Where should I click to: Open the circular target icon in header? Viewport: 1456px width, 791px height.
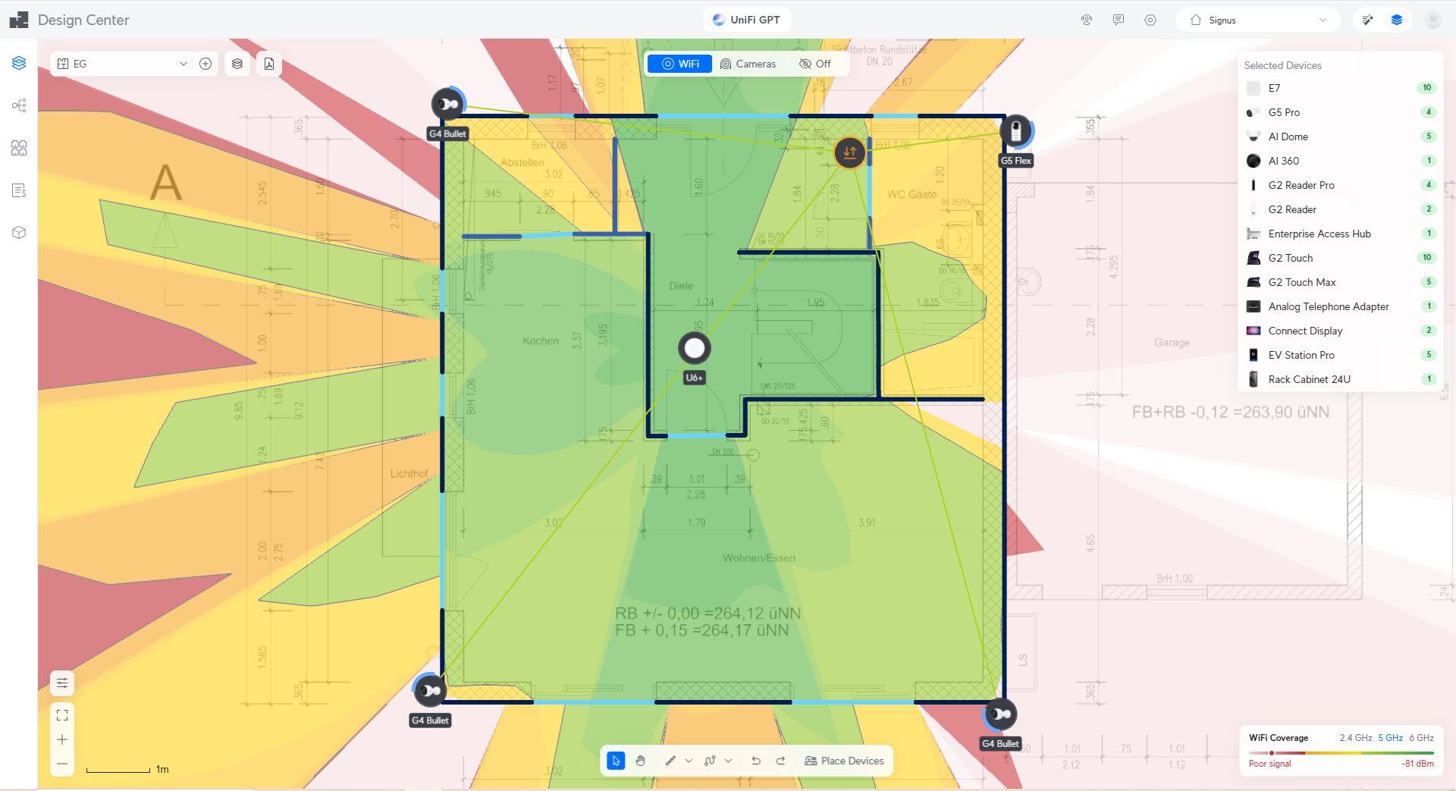click(1150, 20)
